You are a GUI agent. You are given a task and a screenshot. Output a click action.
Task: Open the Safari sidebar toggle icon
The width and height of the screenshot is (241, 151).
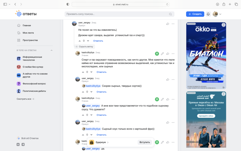point(5,4)
